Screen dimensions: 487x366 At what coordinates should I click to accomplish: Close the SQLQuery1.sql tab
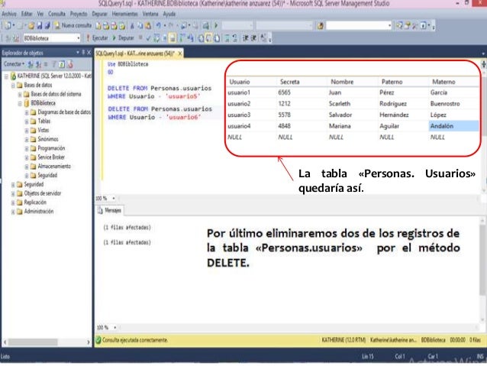[179, 53]
